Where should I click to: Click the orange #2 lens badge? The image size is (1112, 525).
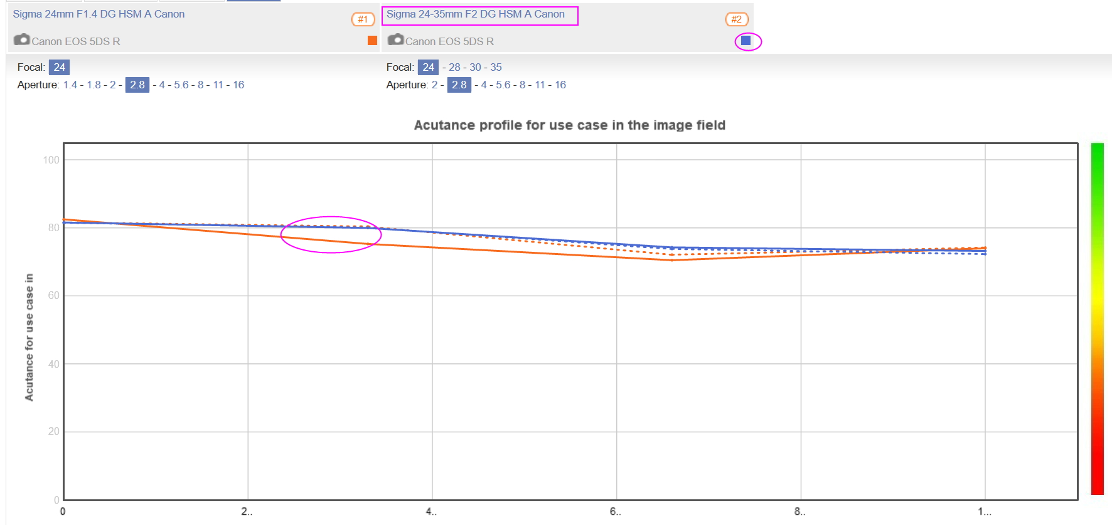pyautogui.click(x=736, y=19)
